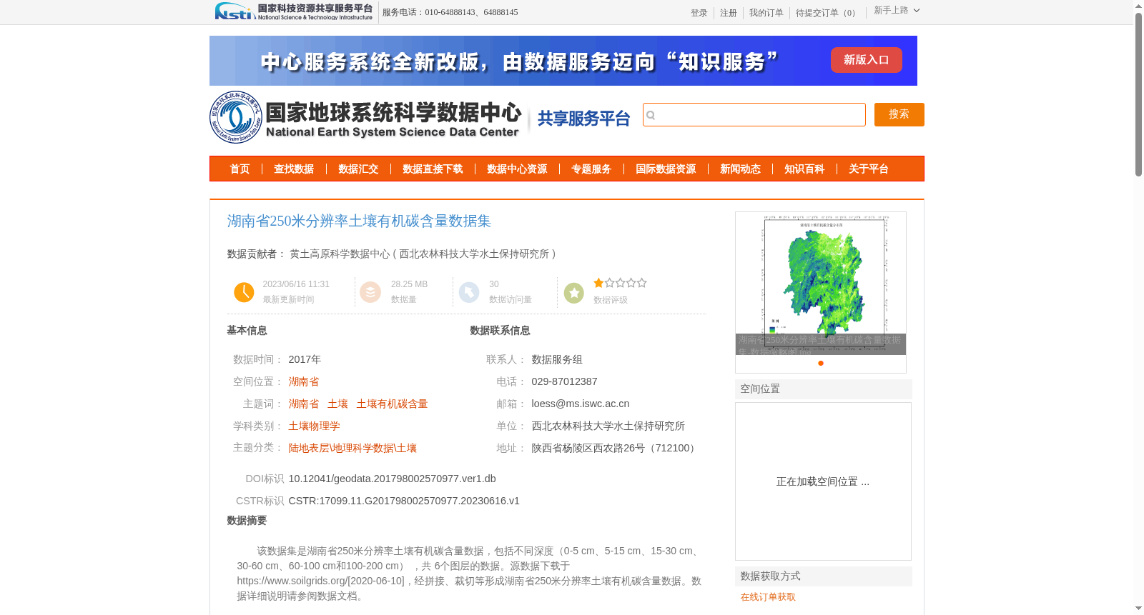Click the vertical page scrollbar thumb
The image size is (1144, 615).
1138,94
